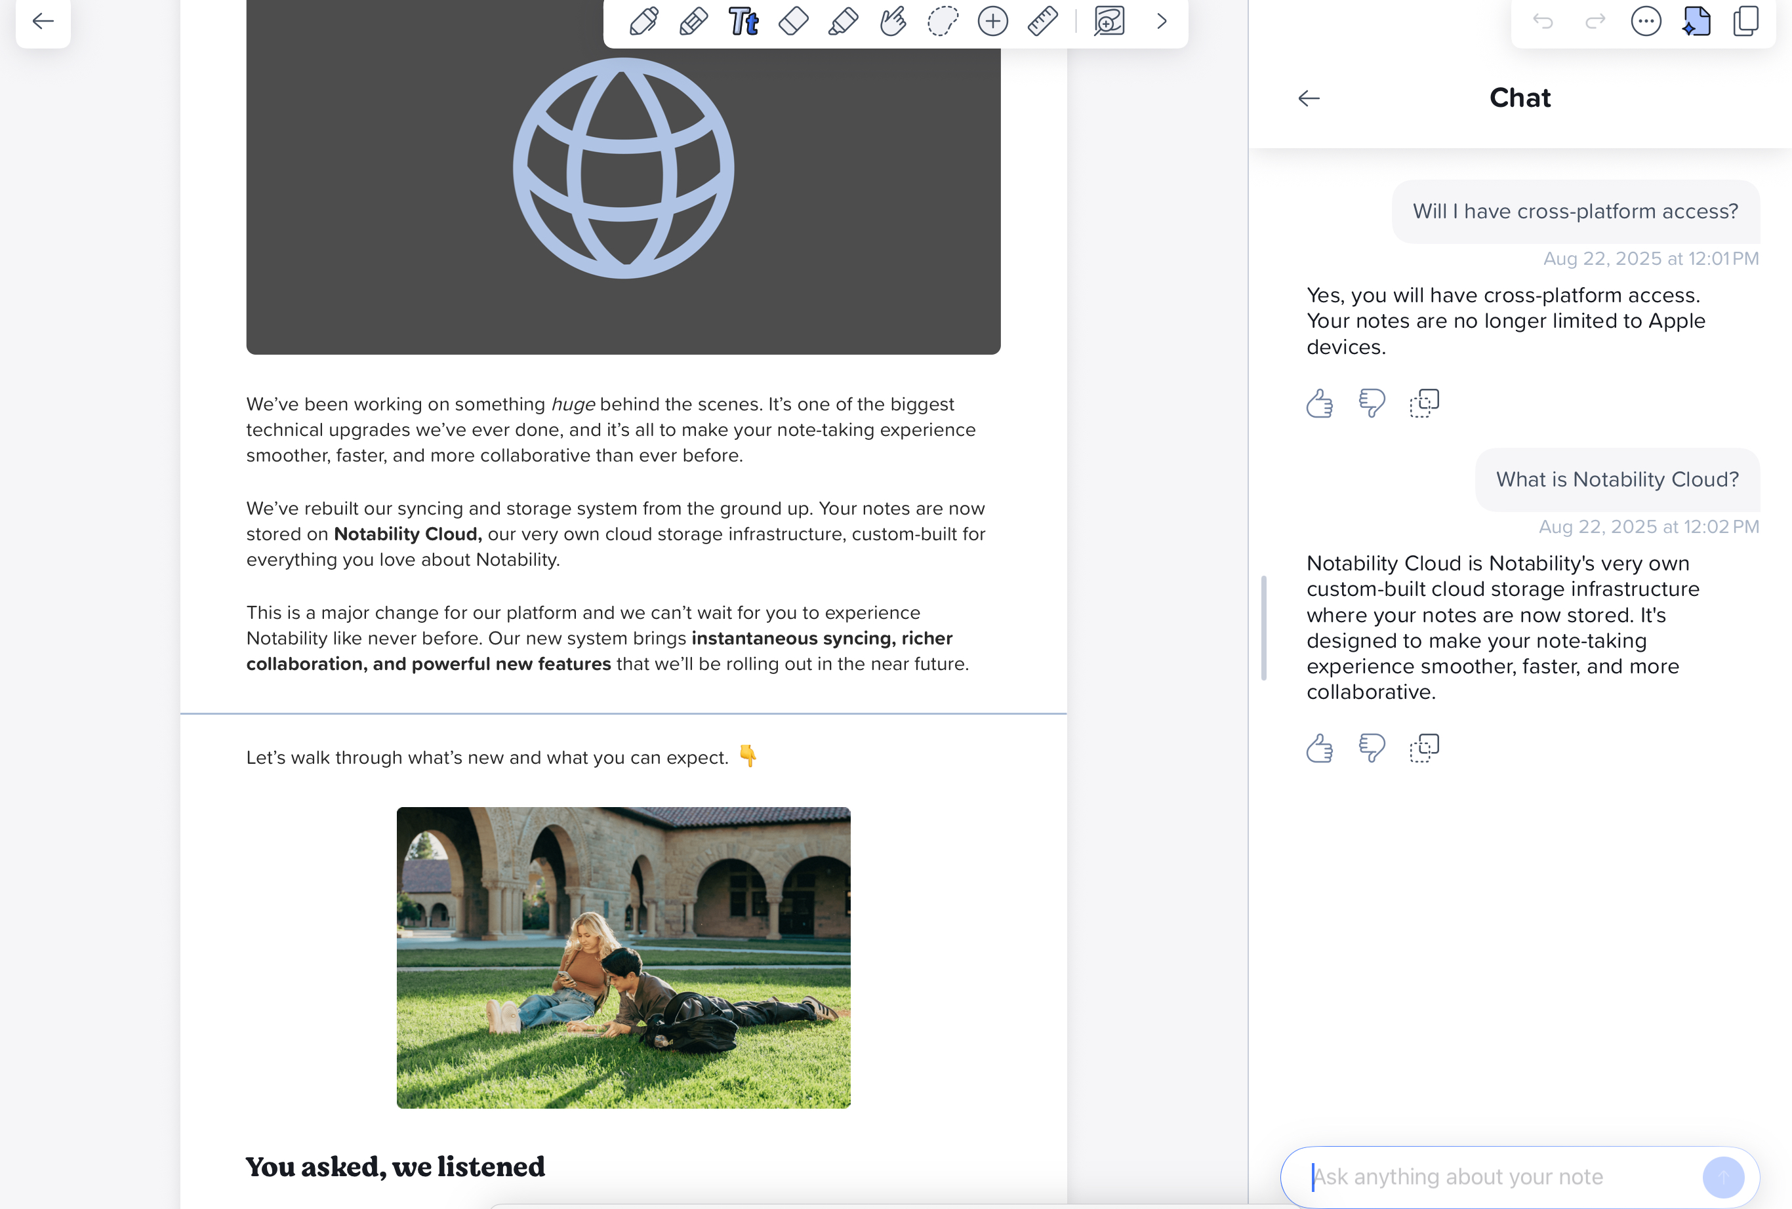Image resolution: width=1792 pixels, height=1209 pixels.
Task: Give thumbs up to the cross-platform answer
Action: point(1319,402)
